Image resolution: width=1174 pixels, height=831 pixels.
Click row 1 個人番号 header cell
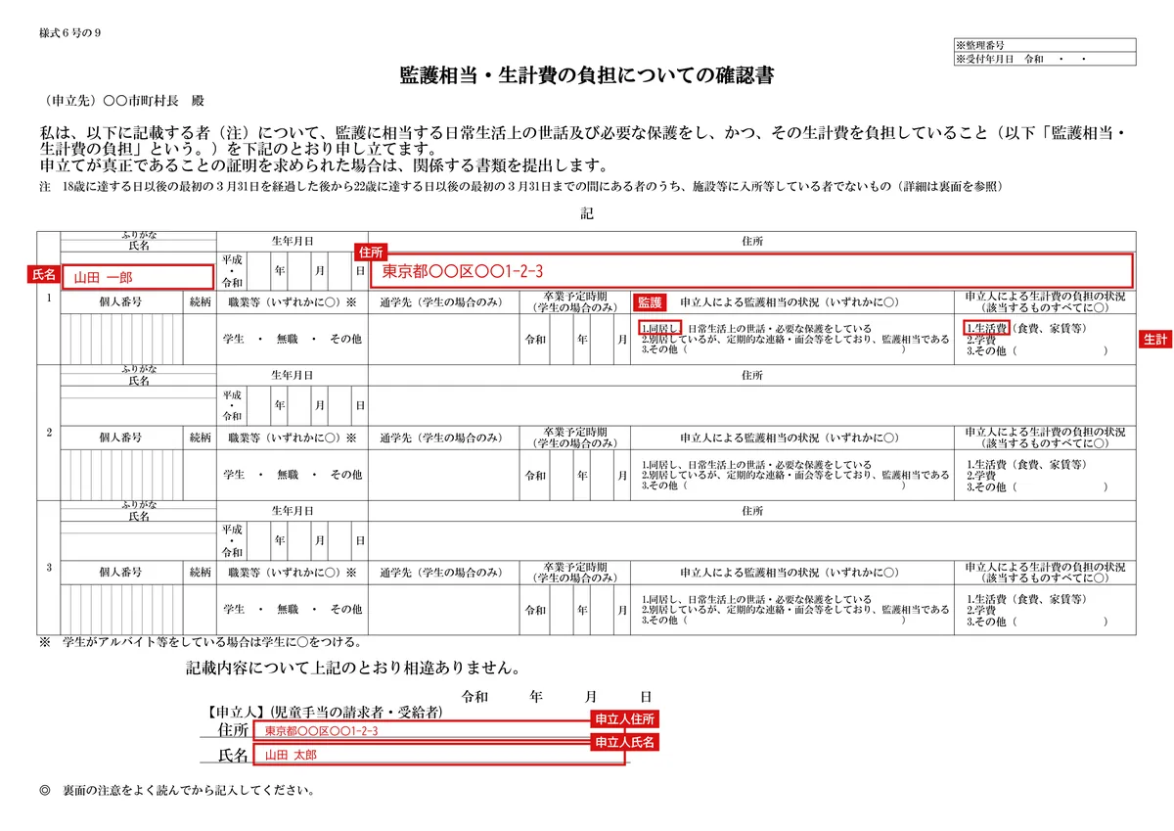coord(121,302)
